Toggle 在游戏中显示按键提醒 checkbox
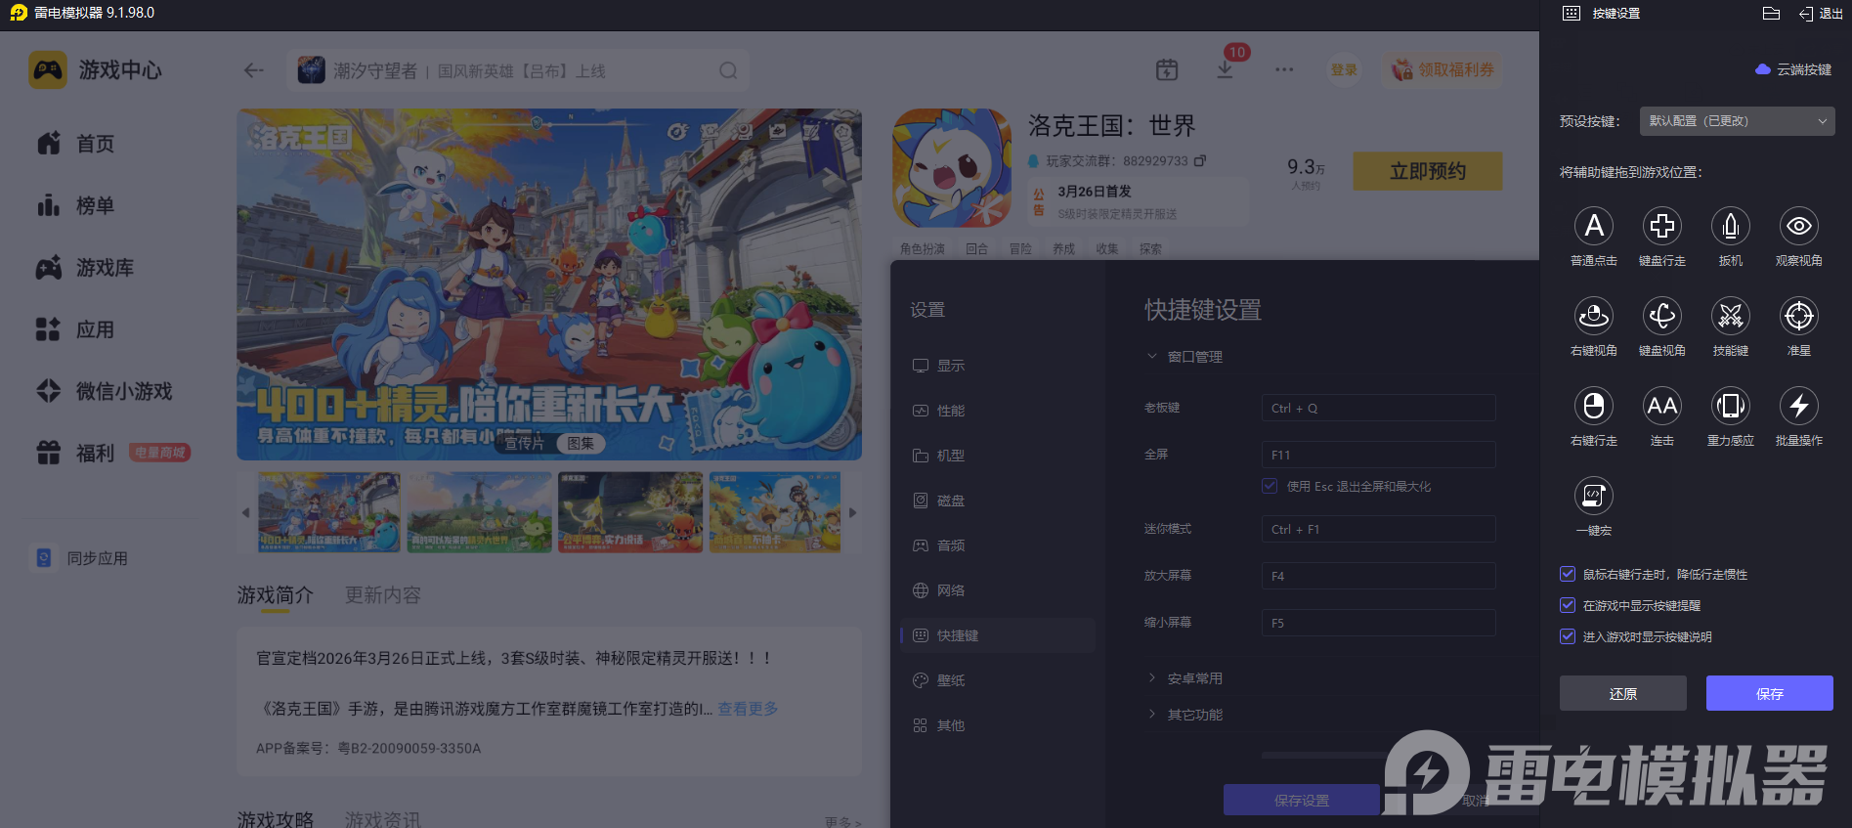 (x=1568, y=606)
